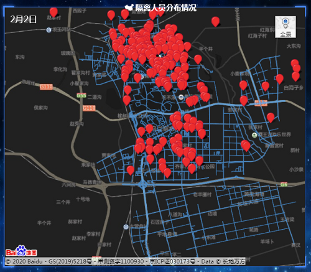The height and width of the screenshot is (272, 311).
Task: Click the Baidu map logo
Action: coord(21,251)
